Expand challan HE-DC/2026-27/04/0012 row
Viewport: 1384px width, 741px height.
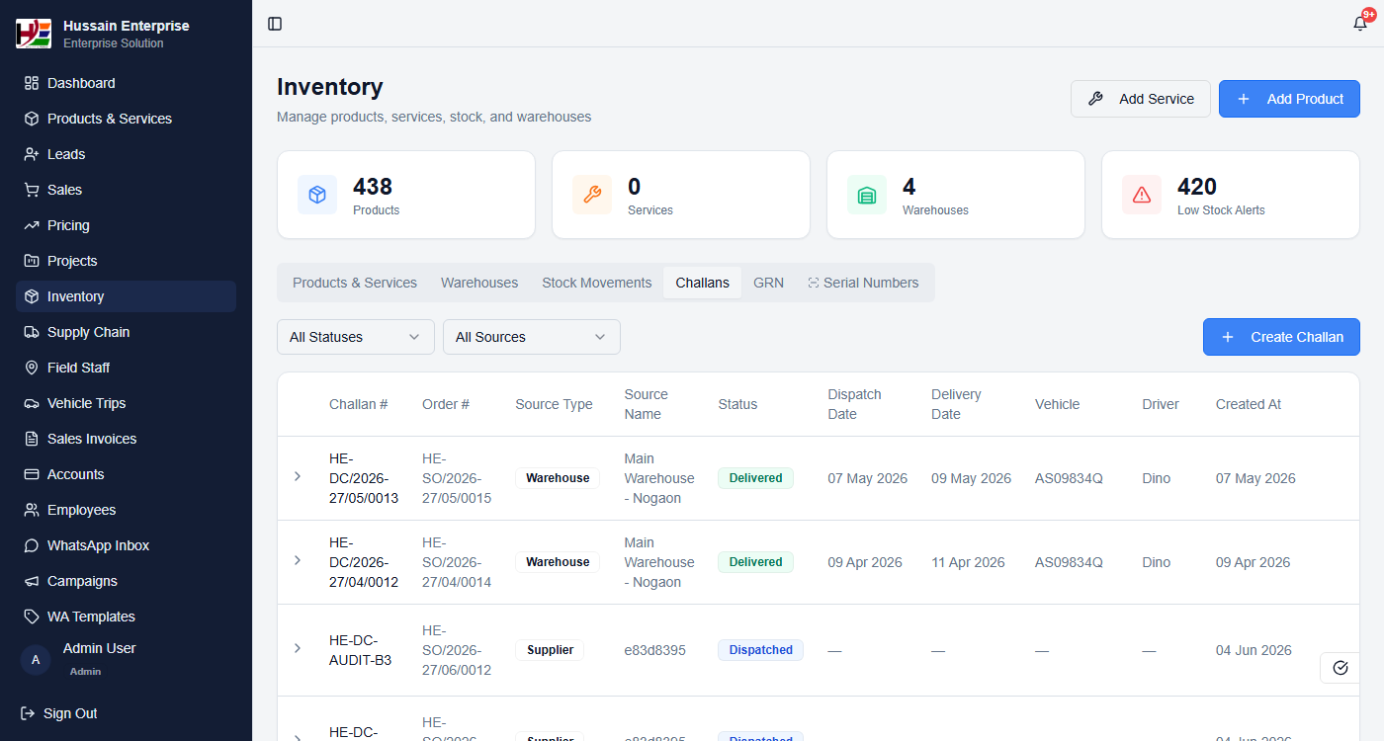tap(298, 561)
